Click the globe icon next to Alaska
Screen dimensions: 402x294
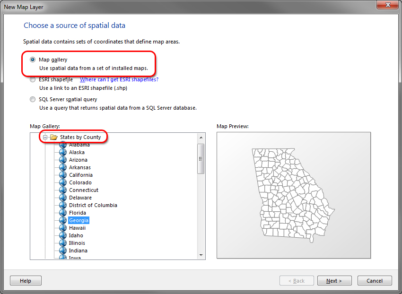[63, 152]
